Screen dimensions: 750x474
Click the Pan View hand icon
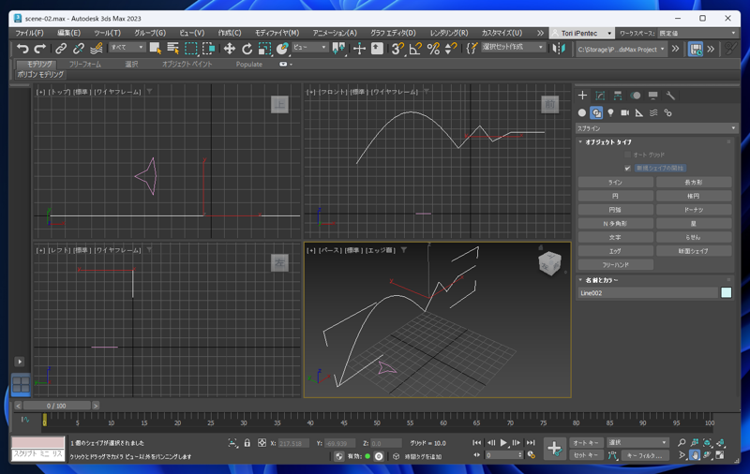point(695,455)
